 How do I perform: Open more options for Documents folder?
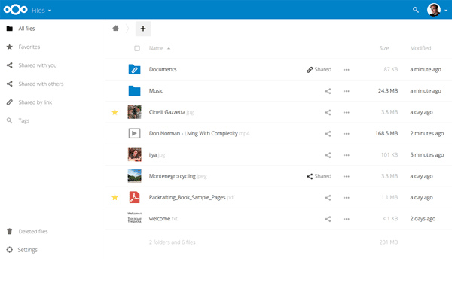[x=347, y=70]
